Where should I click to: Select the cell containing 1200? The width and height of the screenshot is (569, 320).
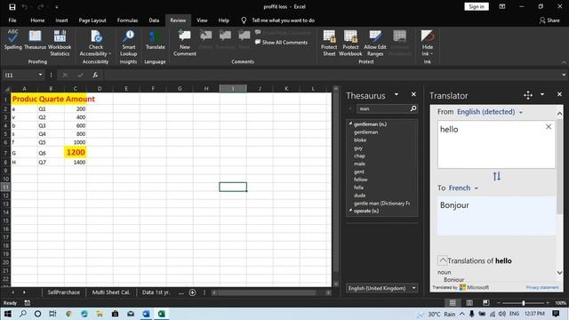tap(76, 152)
